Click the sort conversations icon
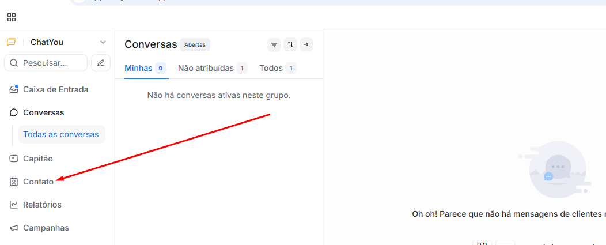The height and width of the screenshot is (245, 606). [290, 44]
